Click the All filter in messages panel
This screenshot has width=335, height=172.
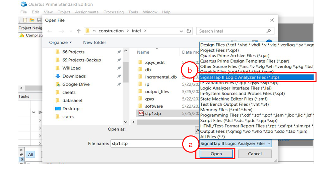pos(30,155)
